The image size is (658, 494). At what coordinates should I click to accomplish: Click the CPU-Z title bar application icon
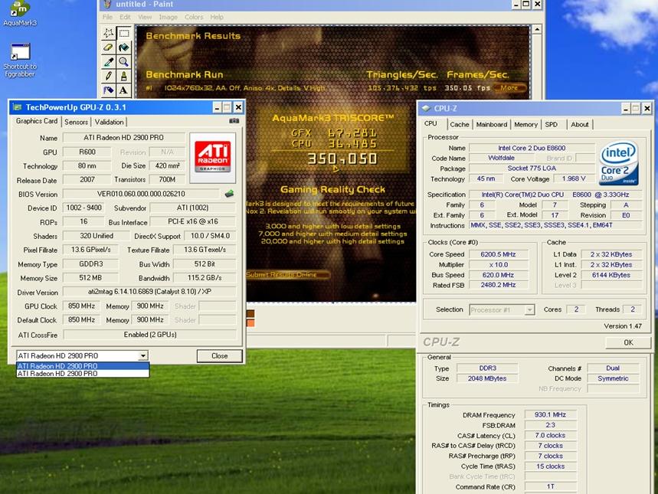426,108
